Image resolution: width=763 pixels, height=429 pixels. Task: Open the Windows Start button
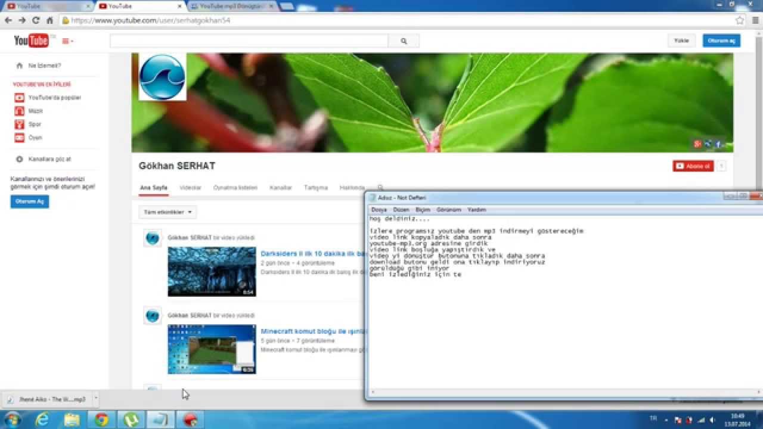click(x=12, y=419)
